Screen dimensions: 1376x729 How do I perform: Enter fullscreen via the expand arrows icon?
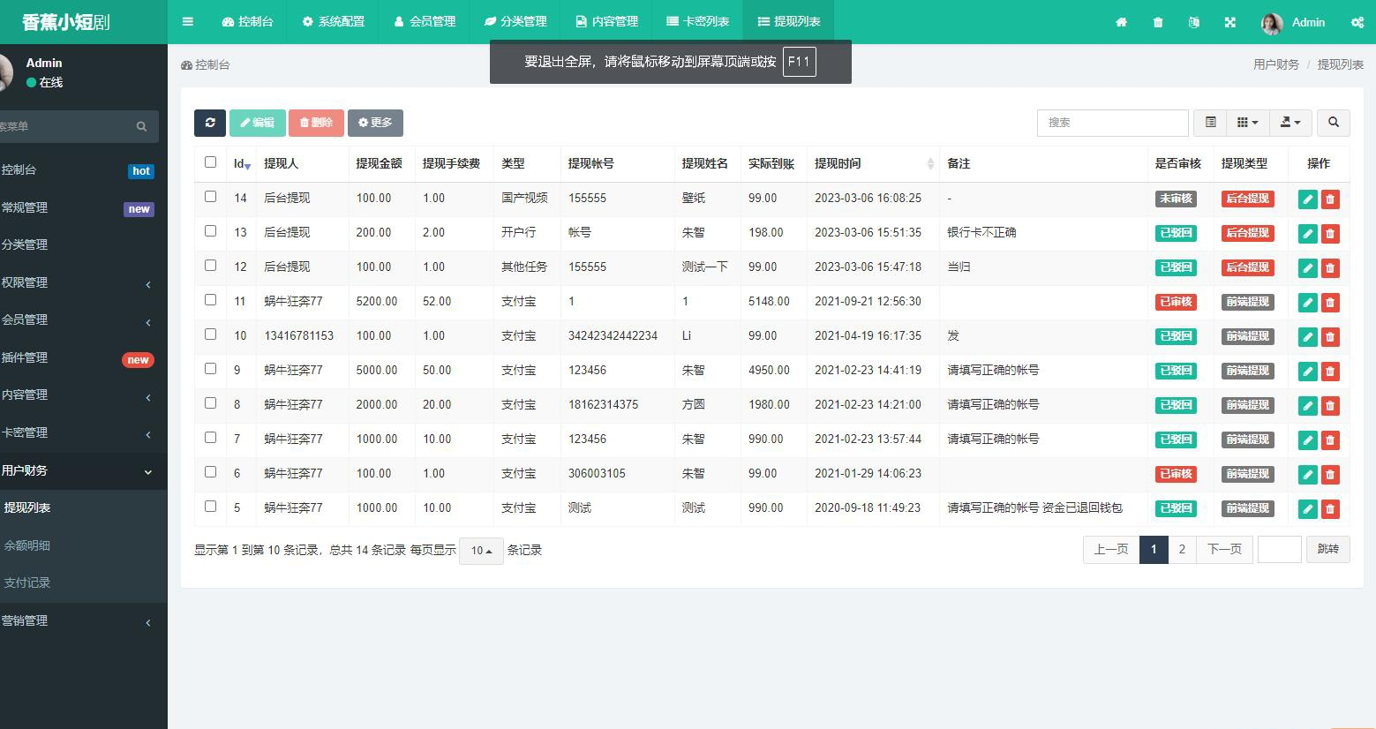(1229, 22)
